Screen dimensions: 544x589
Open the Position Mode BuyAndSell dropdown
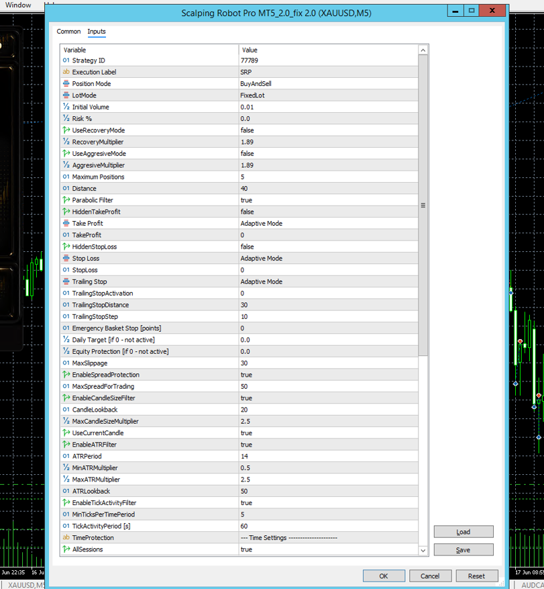click(x=328, y=83)
